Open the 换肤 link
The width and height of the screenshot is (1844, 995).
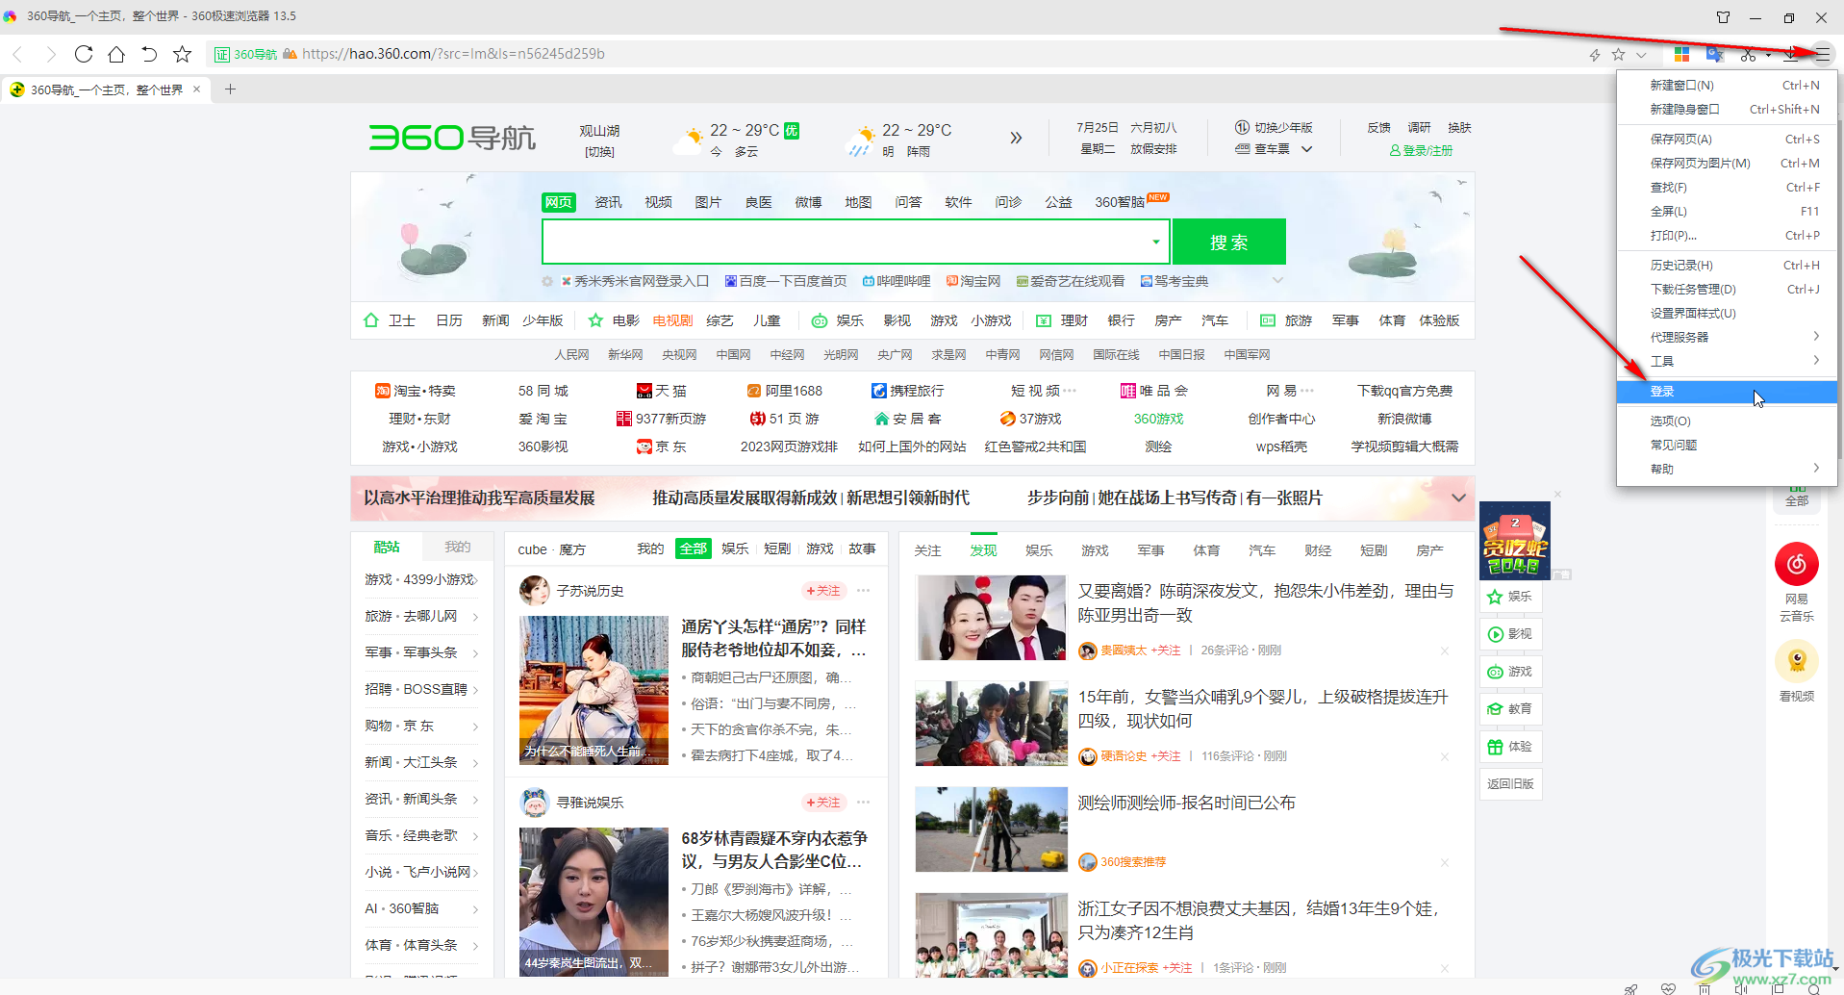pos(1459,128)
